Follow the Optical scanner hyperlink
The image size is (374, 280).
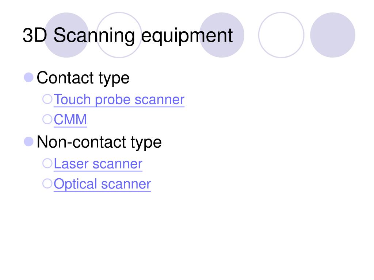click(x=102, y=184)
